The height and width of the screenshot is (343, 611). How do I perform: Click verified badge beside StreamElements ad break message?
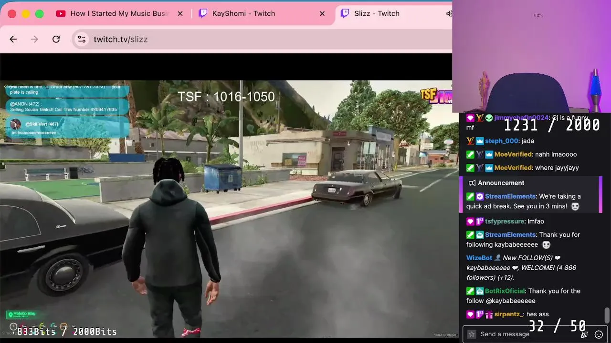pyautogui.click(x=480, y=196)
